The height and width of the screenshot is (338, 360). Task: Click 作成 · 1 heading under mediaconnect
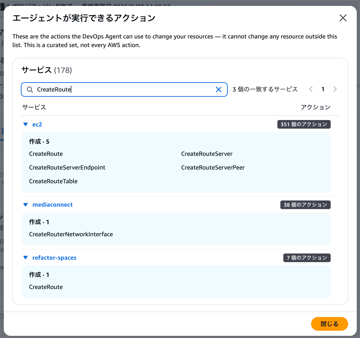(x=39, y=222)
